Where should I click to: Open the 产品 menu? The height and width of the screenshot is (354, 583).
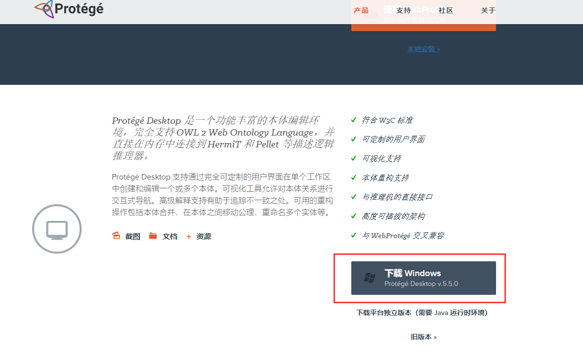pyautogui.click(x=361, y=10)
